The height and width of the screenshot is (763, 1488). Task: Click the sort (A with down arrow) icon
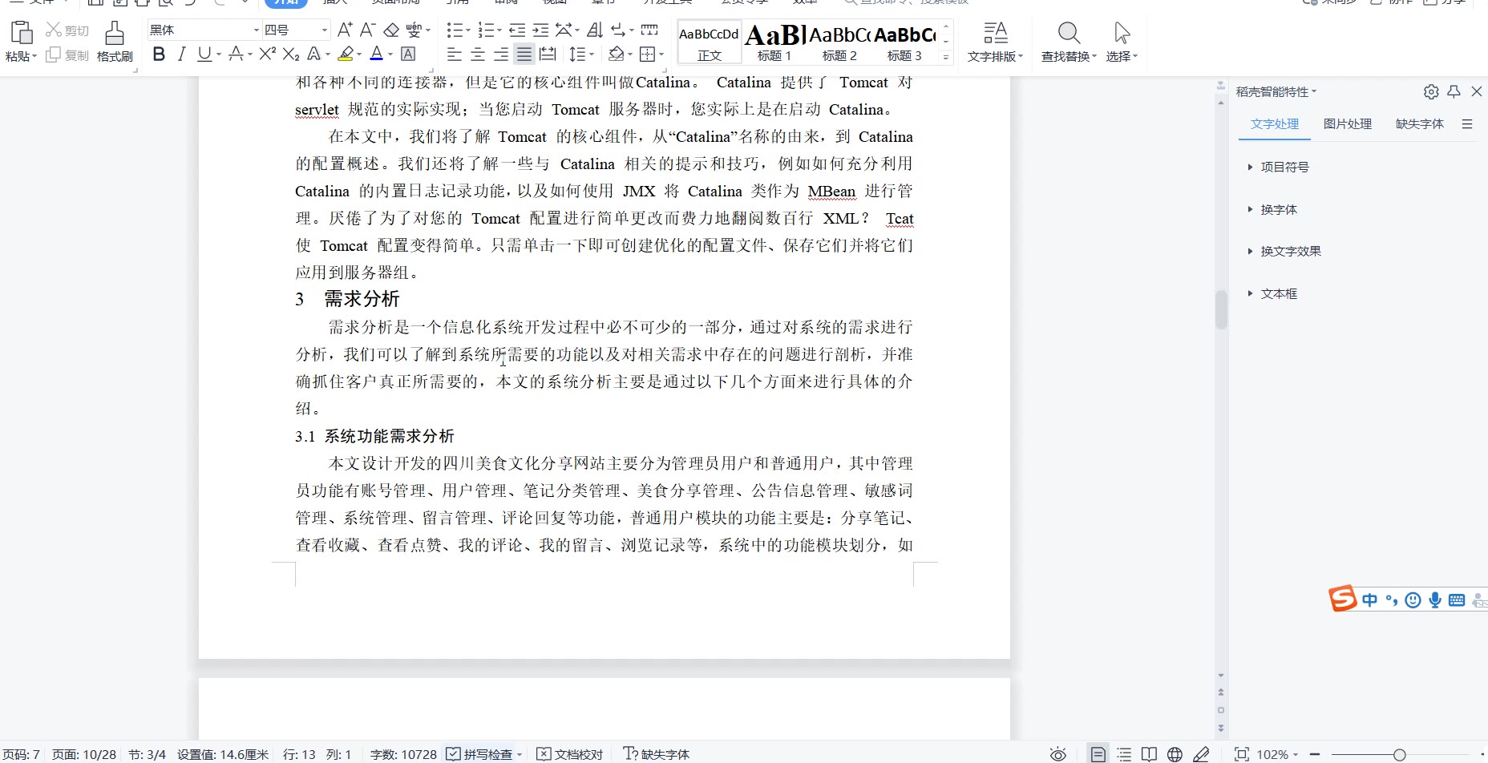pos(594,30)
